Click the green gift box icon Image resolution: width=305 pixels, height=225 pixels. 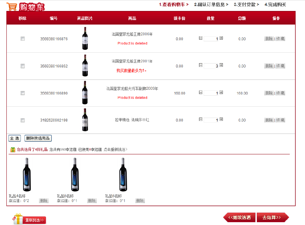pos(13,150)
